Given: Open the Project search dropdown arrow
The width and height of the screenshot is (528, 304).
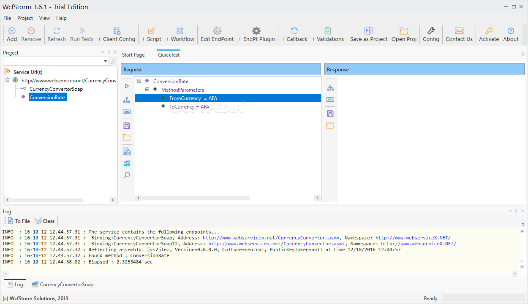Looking at the screenshot, I should pos(105,62).
